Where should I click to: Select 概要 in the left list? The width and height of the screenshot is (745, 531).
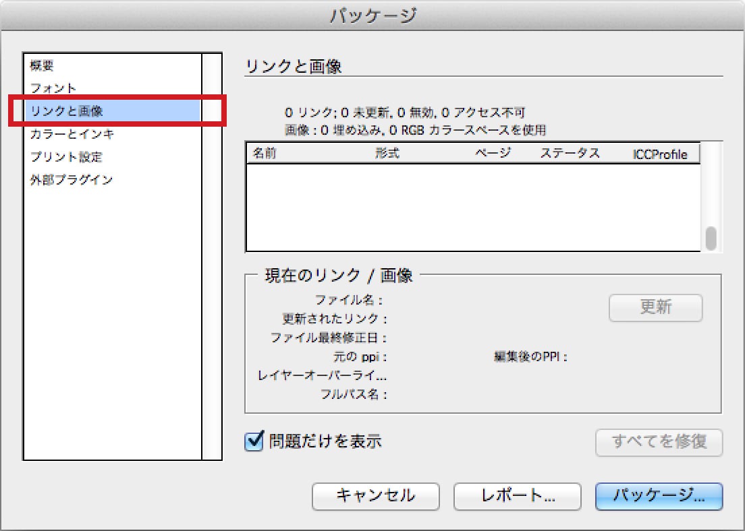pyautogui.click(x=42, y=66)
